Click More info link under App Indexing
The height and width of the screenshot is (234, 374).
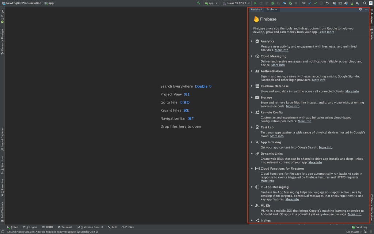325,147
